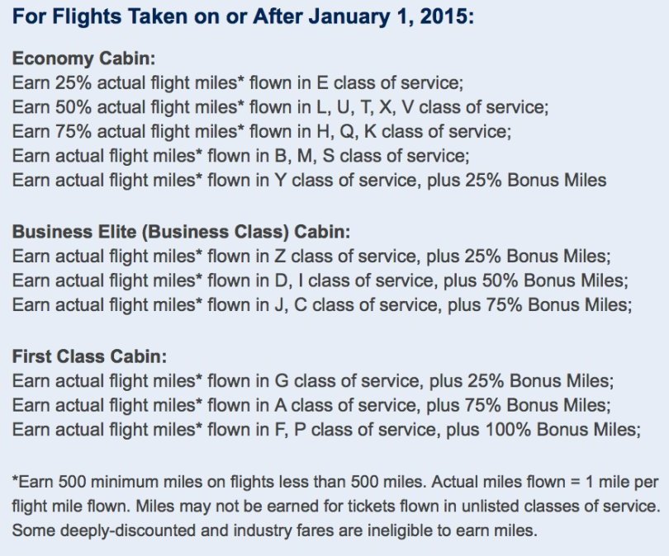The width and height of the screenshot is (669, 556).
Task: Click the 'Earn 25% actual flight miles' text
Action: click(x=124, y=82)
